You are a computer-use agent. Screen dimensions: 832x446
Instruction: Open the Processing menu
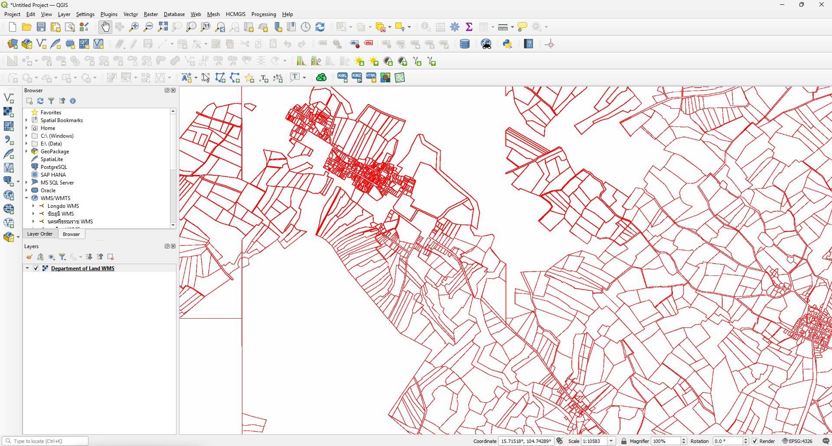point(264,14)
